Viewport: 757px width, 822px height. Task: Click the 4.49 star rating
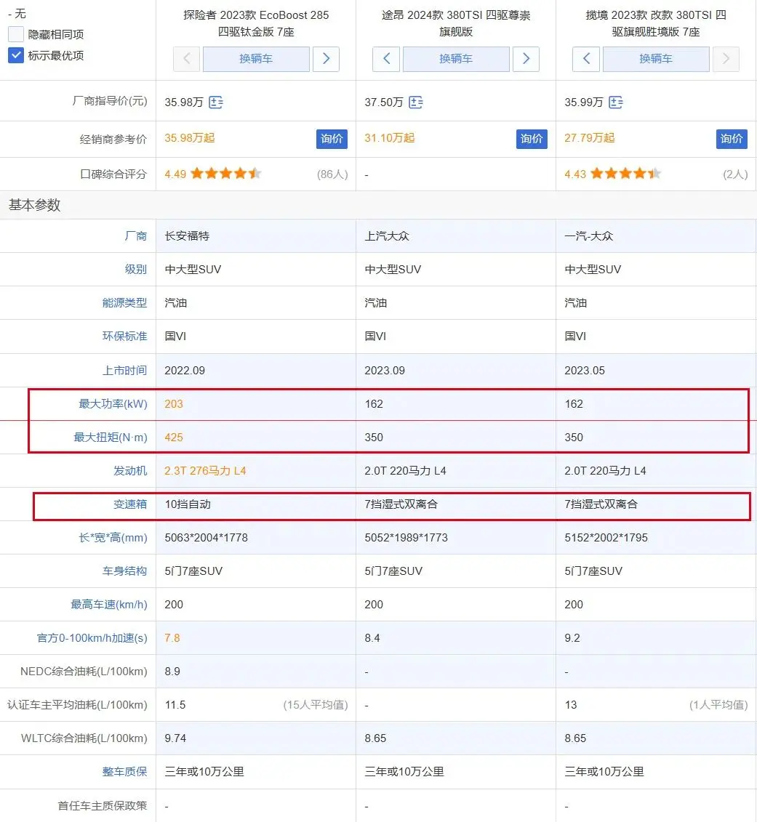coord(225,174)
